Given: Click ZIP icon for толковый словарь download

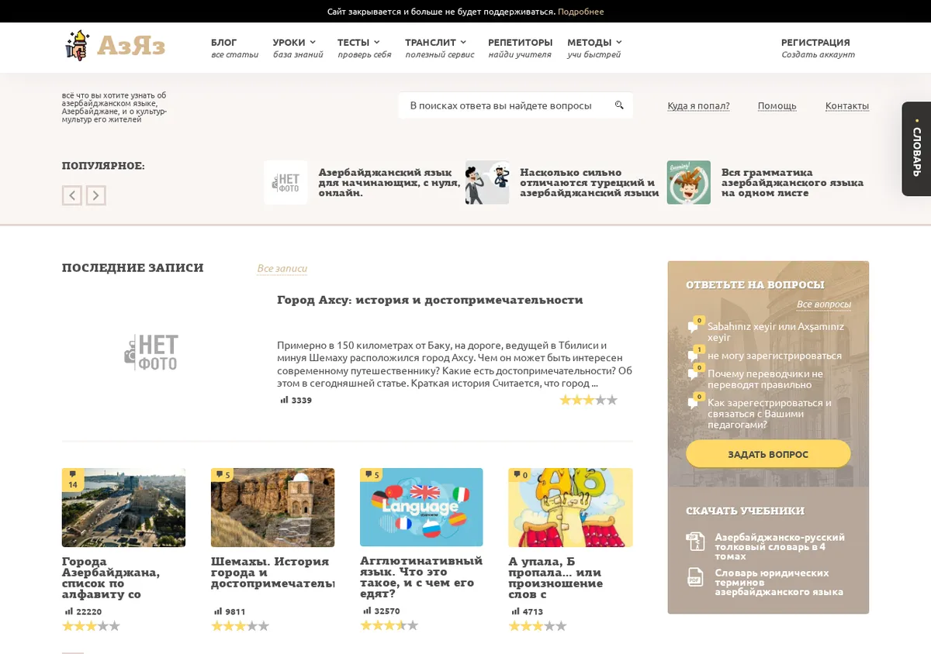Looking at the screenshot, I should coord(694,541).
